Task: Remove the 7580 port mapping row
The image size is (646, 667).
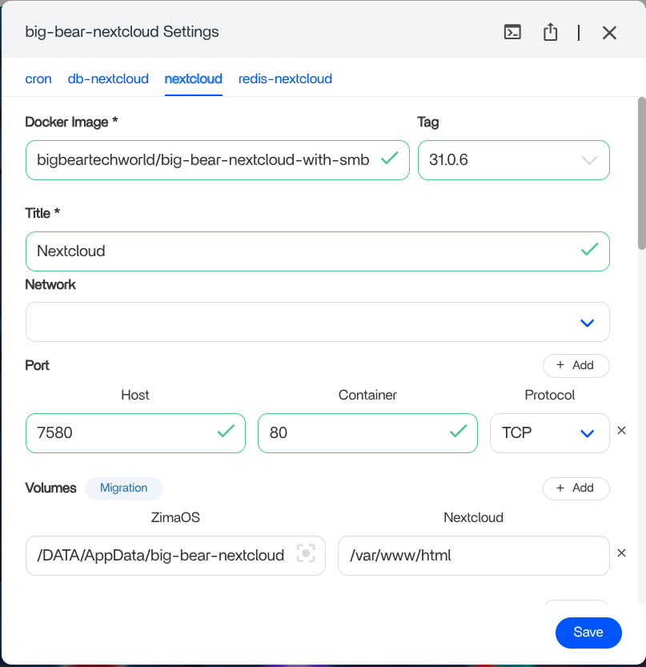Action: pyautogui.click(x=621, y=431)
